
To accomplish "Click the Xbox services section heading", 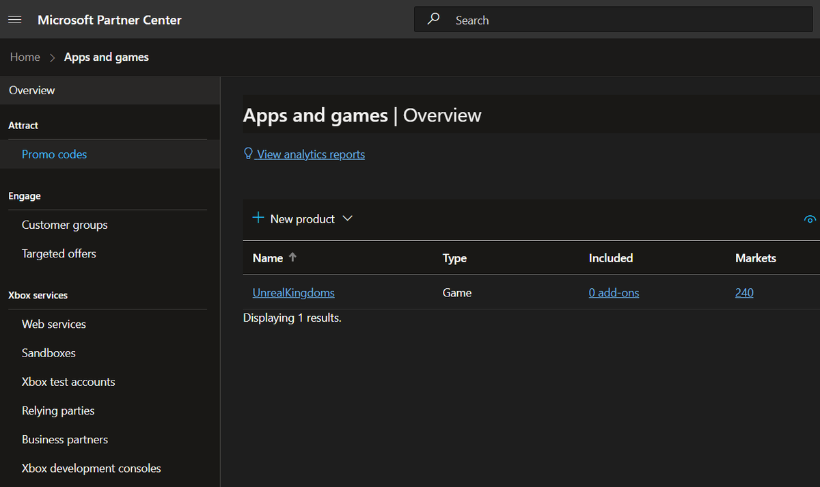I will (x=38, y=295).
